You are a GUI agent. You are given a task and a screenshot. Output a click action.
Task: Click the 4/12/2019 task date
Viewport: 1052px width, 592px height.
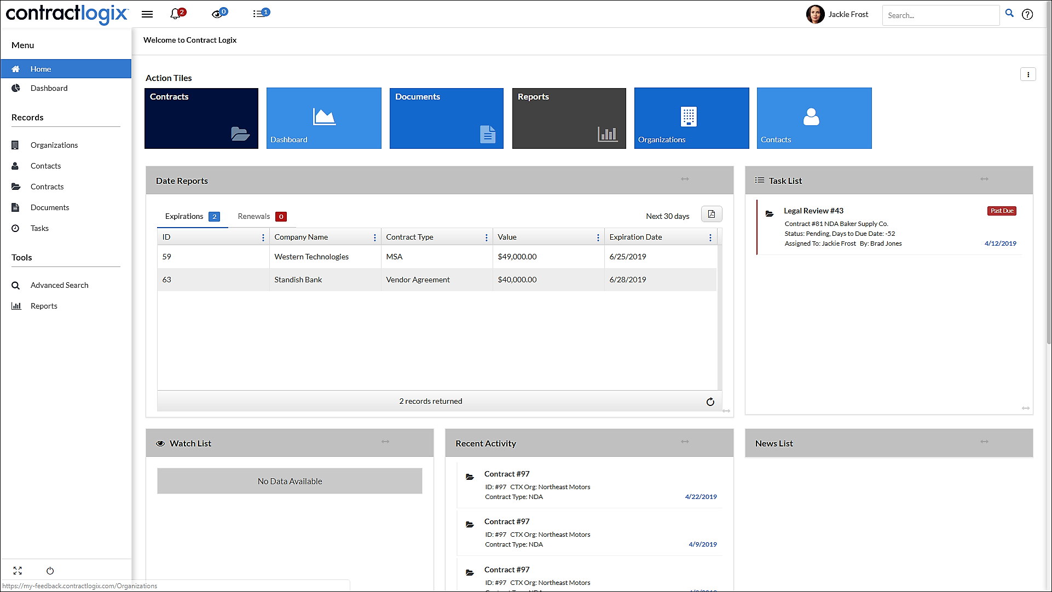1000,243
